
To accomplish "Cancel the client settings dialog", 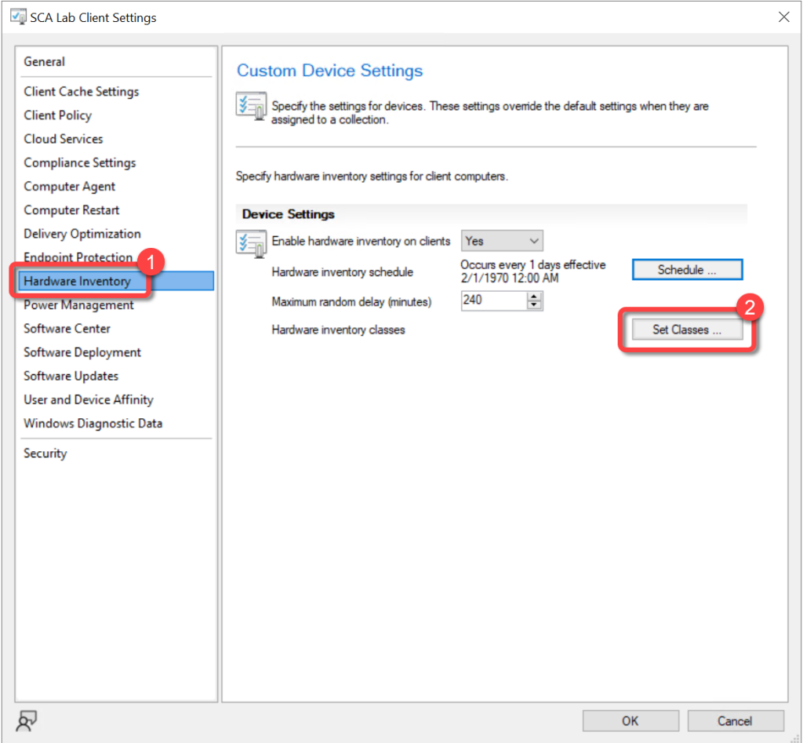I will (736, 721).
